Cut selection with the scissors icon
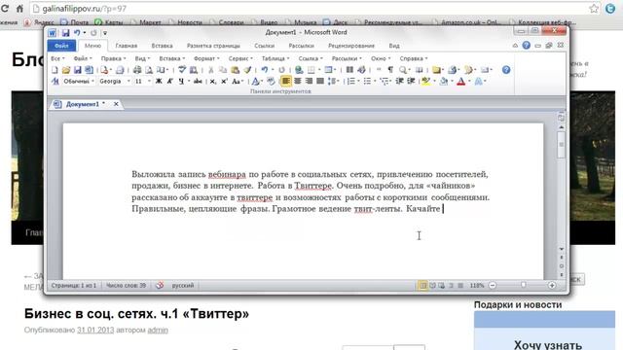This screenshot has height=350, width=623. point(211,70)
